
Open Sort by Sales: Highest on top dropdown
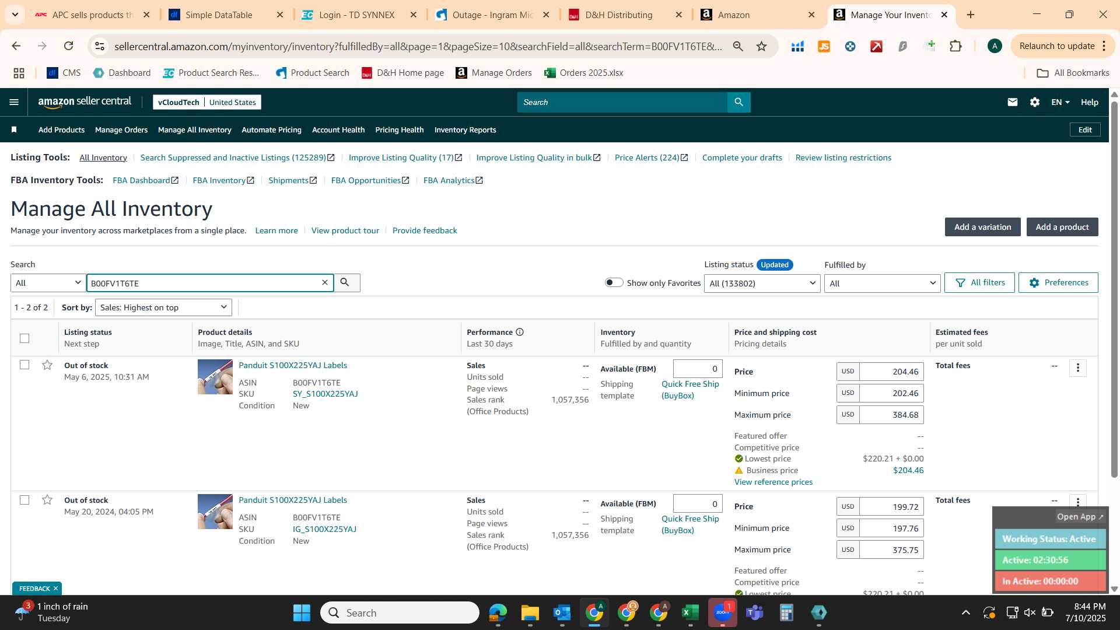click(163, 307)
